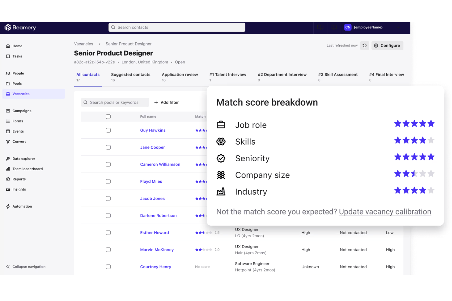Click the refresh icon button
The width and height of the screenshot is (452, 301).
365,45
